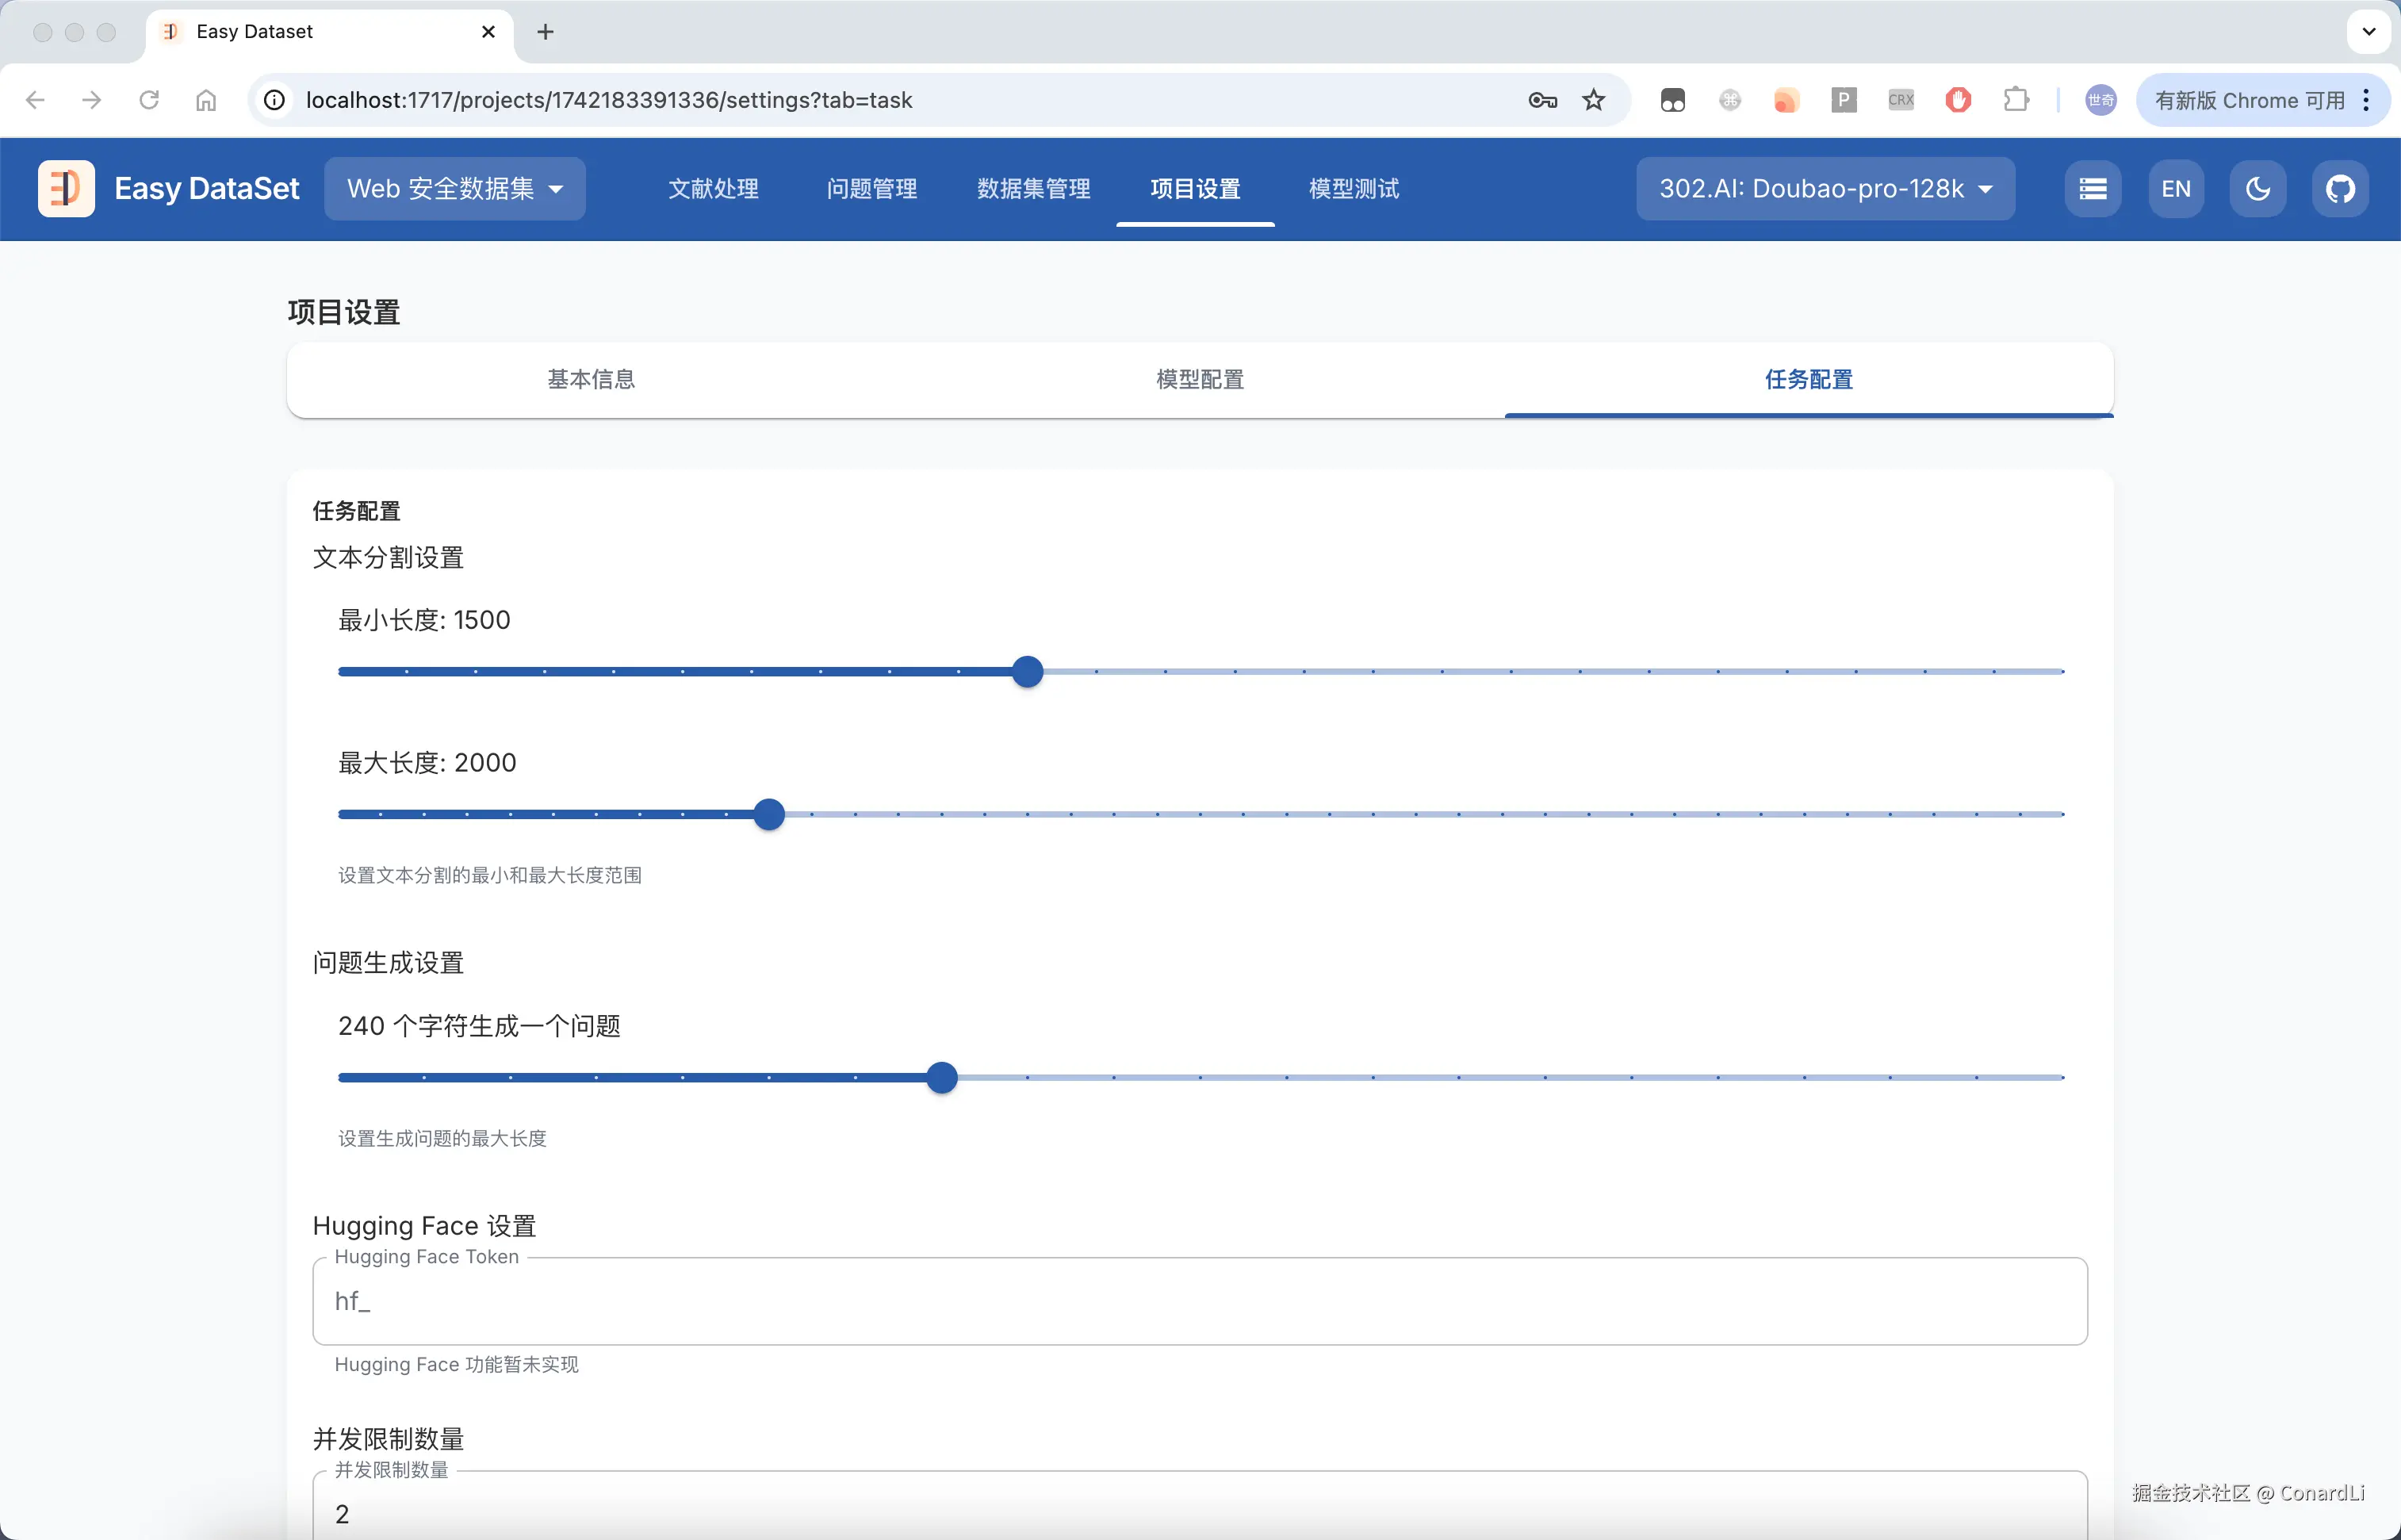This screenshot has height=1540, width=2401.
Task: Toggle dark mode with moon icon
Action: (x=2257, y=188)
